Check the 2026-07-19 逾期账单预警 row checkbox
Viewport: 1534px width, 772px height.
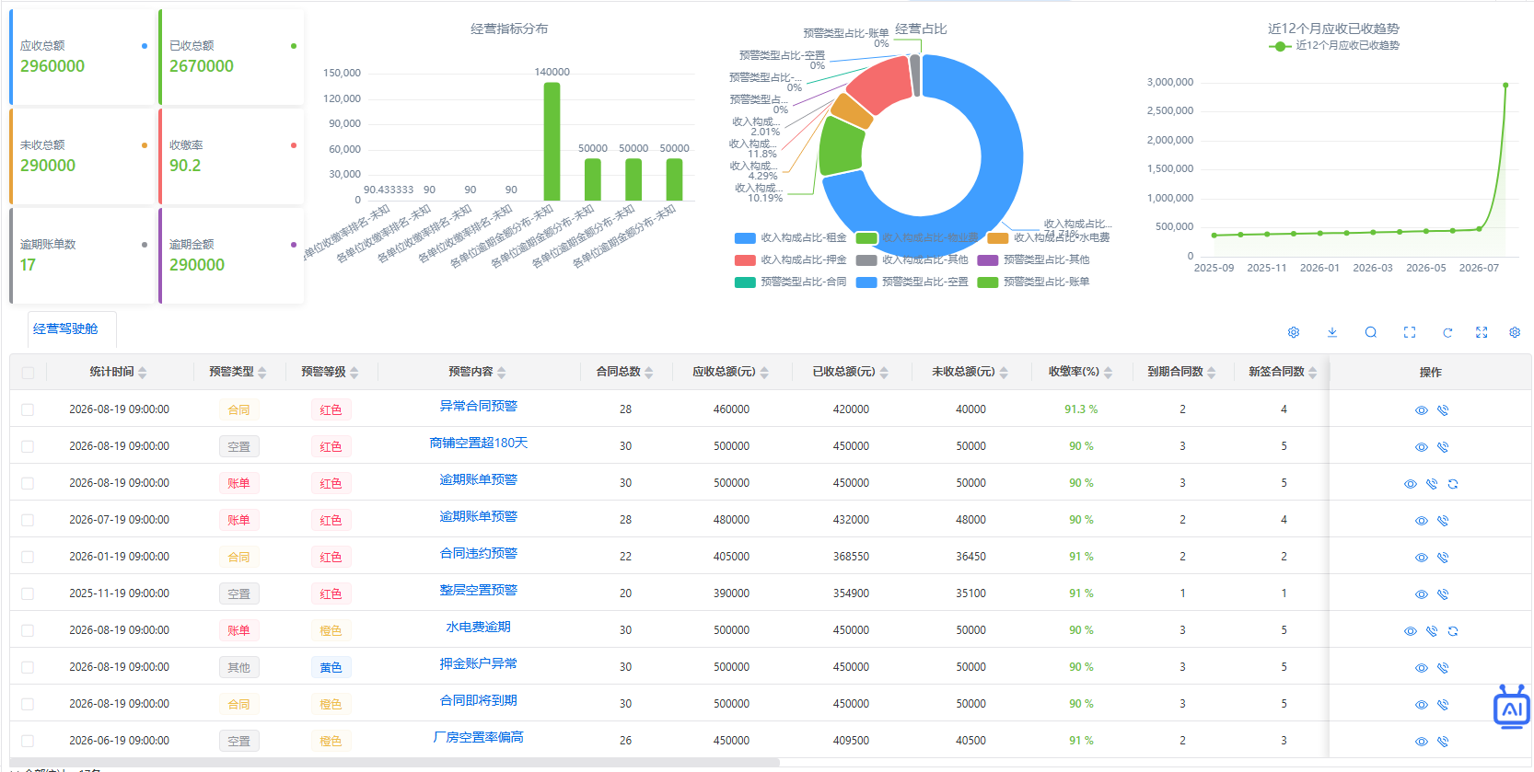pos(28,520)
